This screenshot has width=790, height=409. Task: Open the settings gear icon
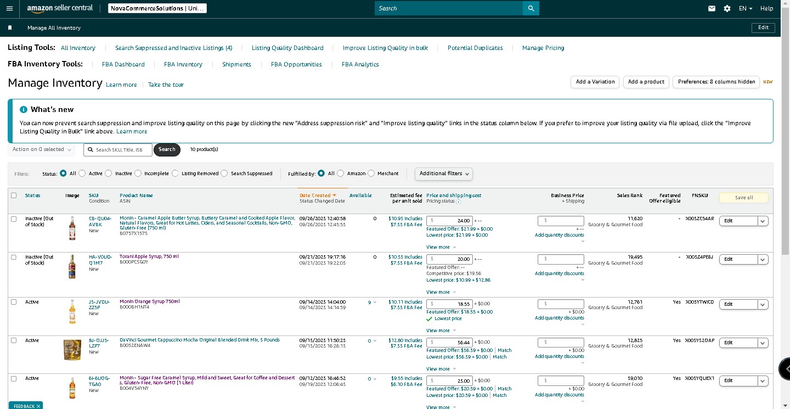pyautogui.click(x=727, y=8)
